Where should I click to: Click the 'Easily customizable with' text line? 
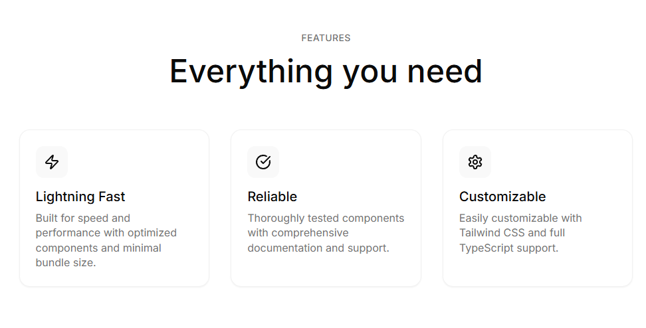click(x=520, y=218)
